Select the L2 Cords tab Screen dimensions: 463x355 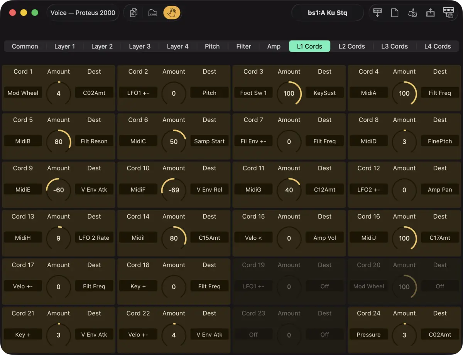coord(351,46)
